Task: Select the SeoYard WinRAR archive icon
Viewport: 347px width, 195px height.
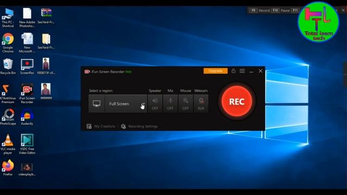Action: 46,16
